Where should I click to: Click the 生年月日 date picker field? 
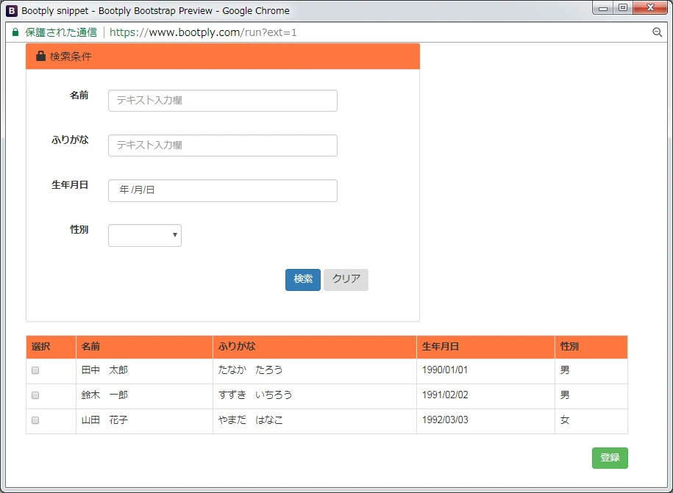point(222,190)
